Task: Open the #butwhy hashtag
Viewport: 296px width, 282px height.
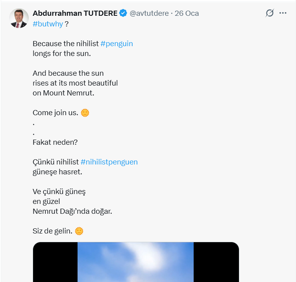Action: pyautogui.click(x=48, y=24)
